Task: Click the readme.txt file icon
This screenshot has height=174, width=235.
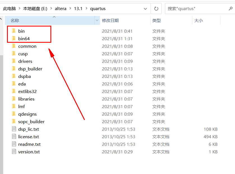Action: tap(14, 144)
